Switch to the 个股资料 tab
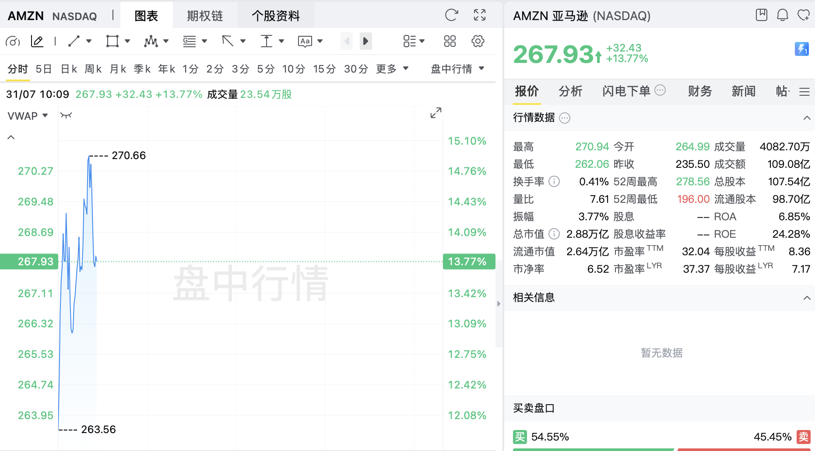815x451 pixels. pyautogui.click(x=276, y=16)
